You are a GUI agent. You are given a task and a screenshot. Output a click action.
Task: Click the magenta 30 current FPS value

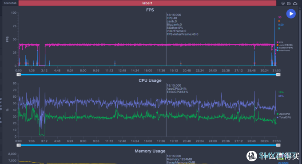[280, 17]
